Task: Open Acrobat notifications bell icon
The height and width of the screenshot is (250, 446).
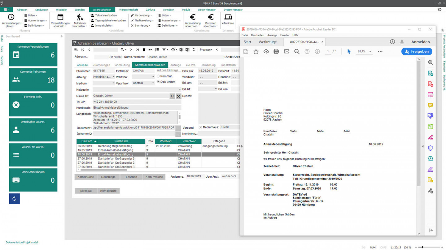Action: (x=402, y=42)
